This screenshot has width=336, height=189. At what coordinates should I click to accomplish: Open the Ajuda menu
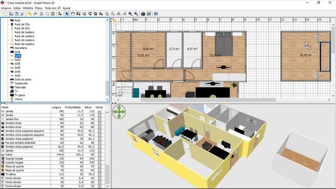point(67,8)
